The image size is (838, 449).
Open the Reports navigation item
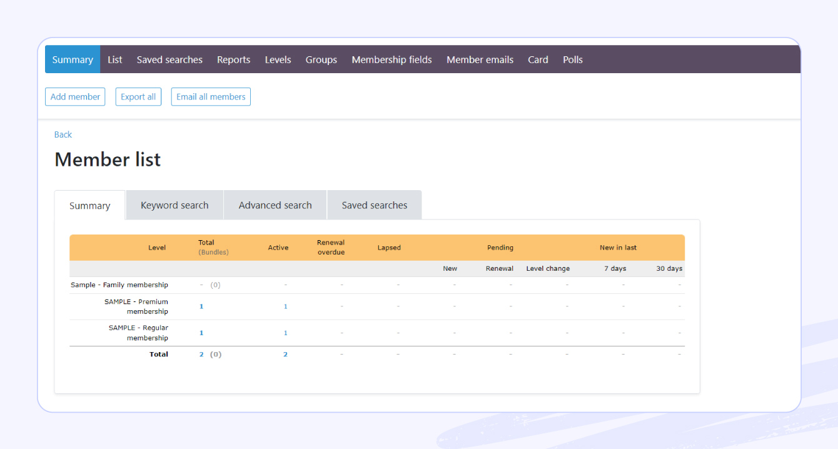[234, 59]
